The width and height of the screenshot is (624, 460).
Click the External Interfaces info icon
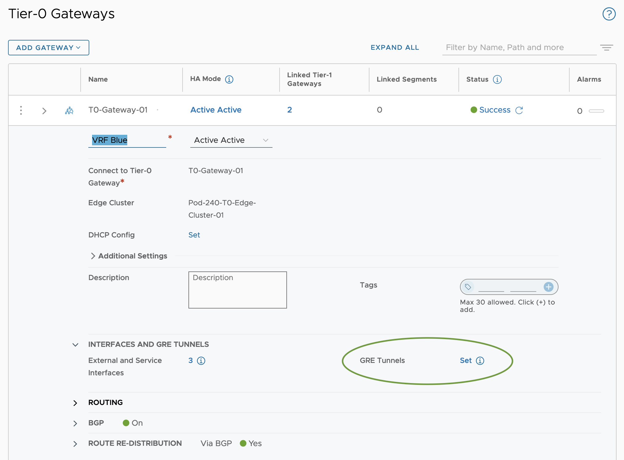pos(201,361)
